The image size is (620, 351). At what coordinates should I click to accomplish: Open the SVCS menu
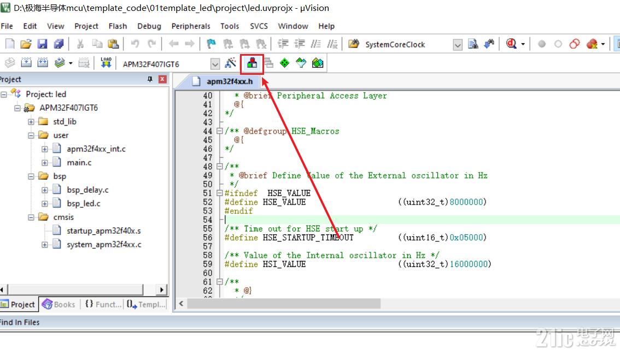point(259,26)
